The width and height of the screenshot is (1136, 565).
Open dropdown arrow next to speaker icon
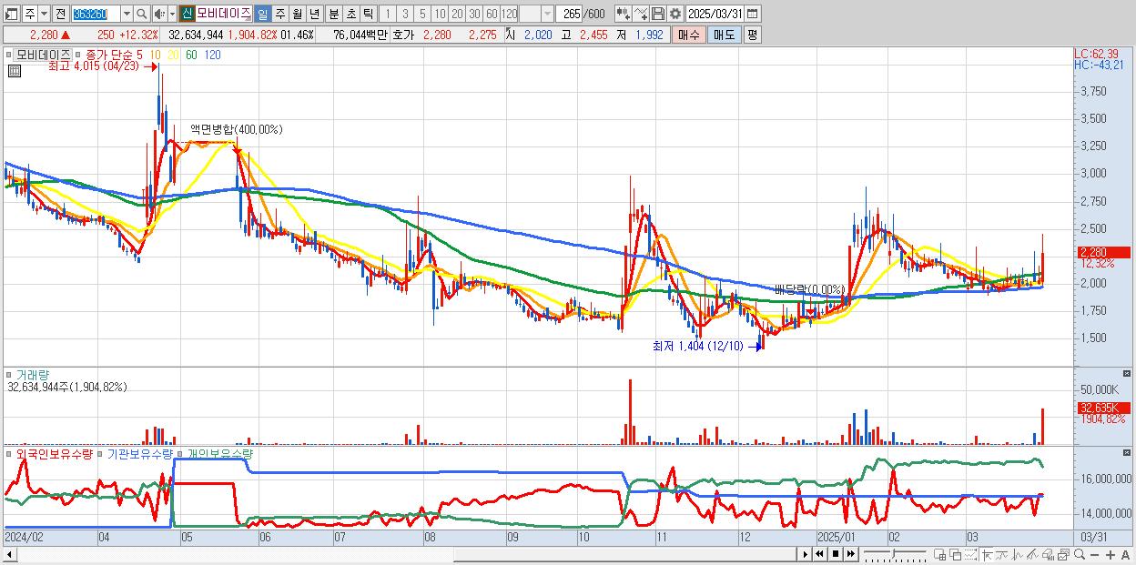coord(172,14)
